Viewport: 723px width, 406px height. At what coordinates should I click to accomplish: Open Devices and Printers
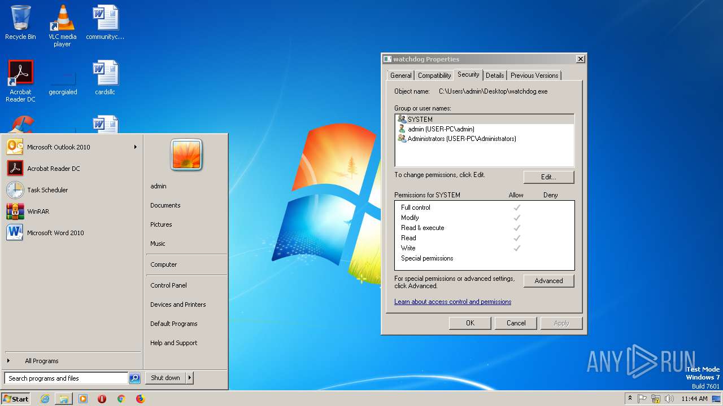click(x=178, y=304)
